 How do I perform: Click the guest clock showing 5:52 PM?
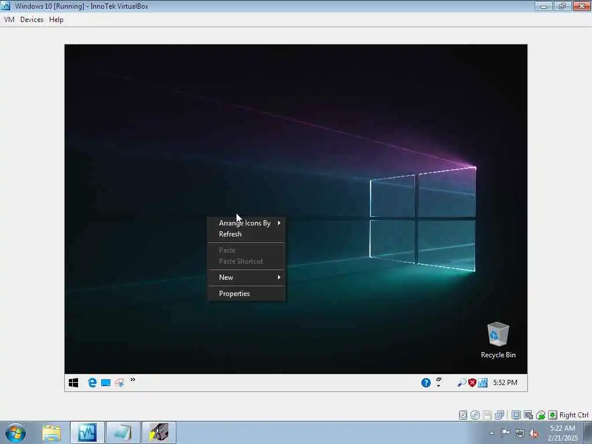pos(505,383)
